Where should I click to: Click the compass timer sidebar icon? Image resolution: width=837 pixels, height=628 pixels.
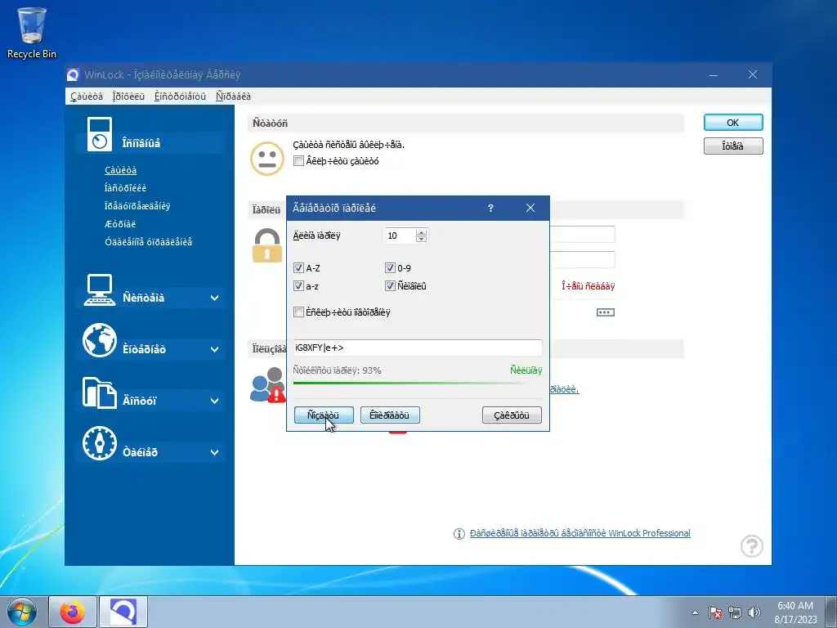click(x=99, y=443)
